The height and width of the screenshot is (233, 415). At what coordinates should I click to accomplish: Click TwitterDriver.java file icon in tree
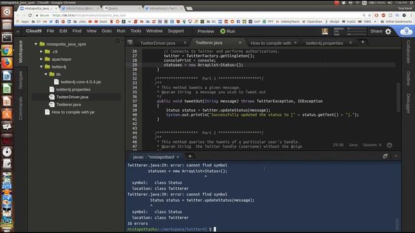[52, 97]
